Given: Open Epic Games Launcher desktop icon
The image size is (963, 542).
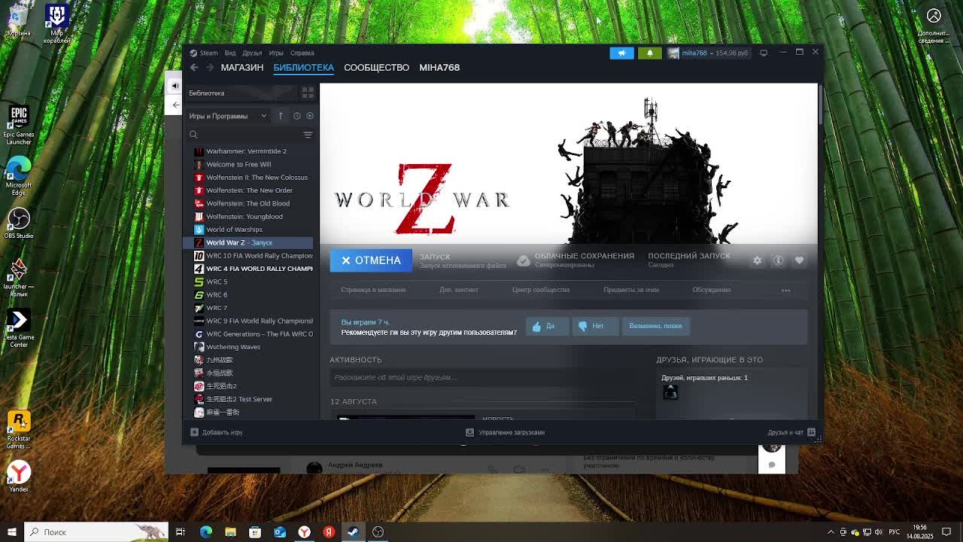Looking at the screenshot, I should (19, 125).
